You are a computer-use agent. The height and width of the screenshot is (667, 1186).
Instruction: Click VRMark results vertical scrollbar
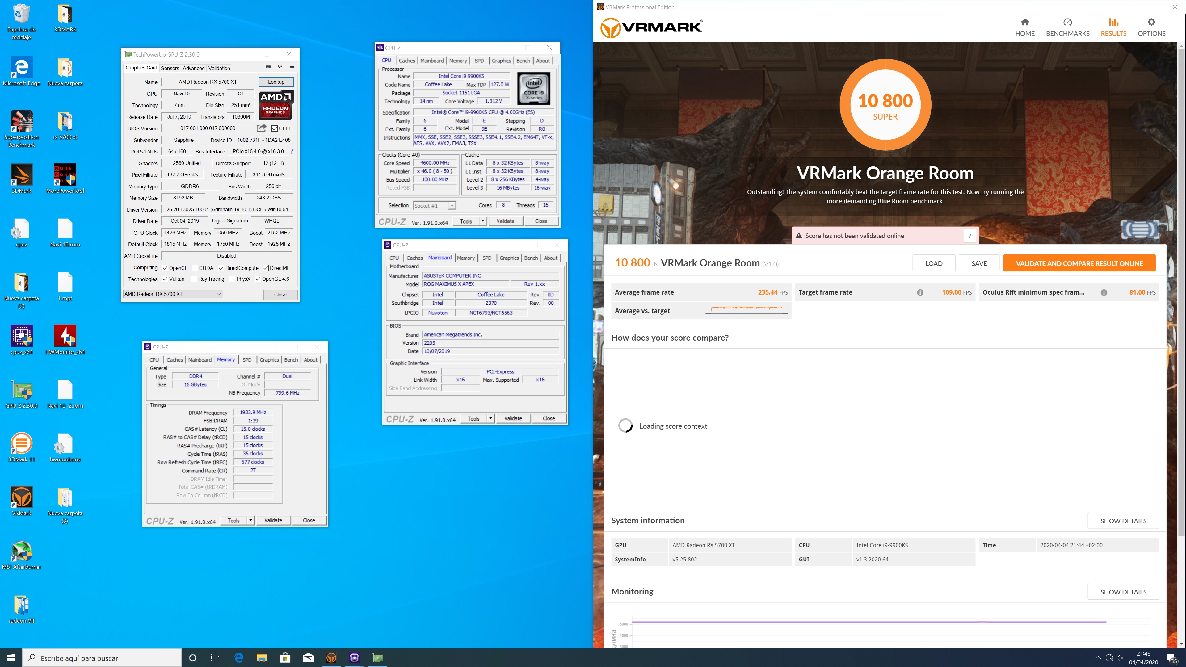(x=1181, y=292)
